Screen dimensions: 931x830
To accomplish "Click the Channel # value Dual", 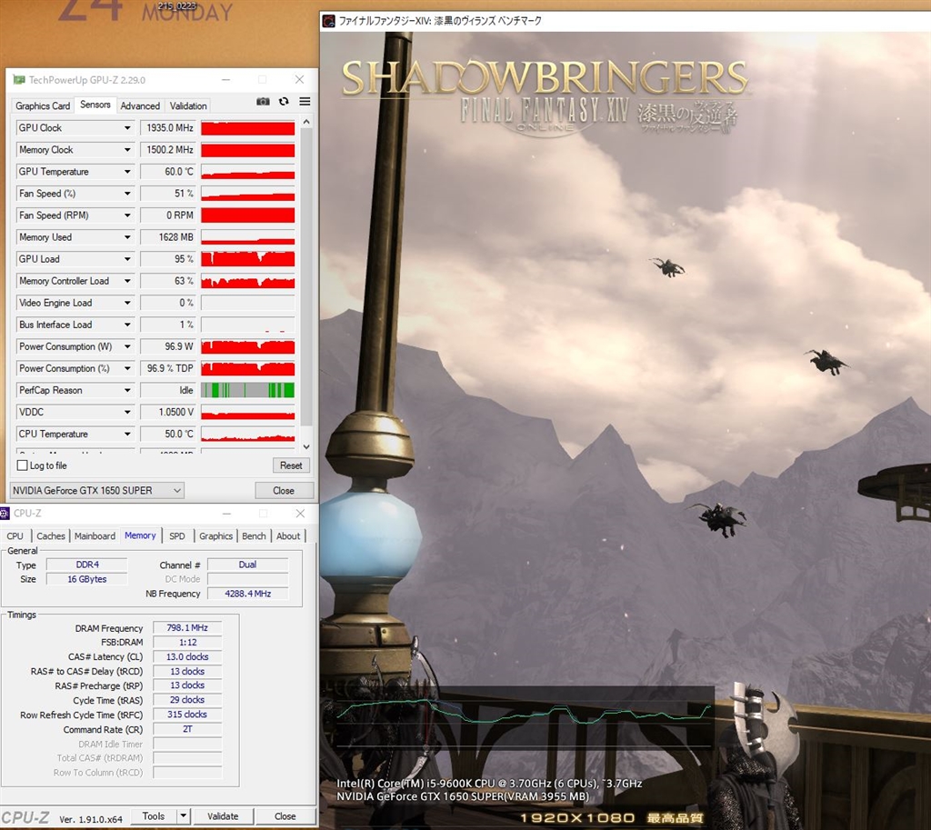I will pos(247,565).
